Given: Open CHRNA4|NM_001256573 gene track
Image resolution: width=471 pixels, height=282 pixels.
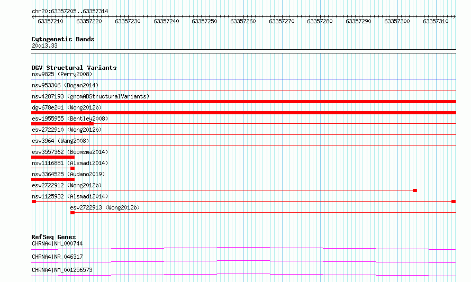Looking at the screenshot, I should pyautogui.click(x=62, y=270).
